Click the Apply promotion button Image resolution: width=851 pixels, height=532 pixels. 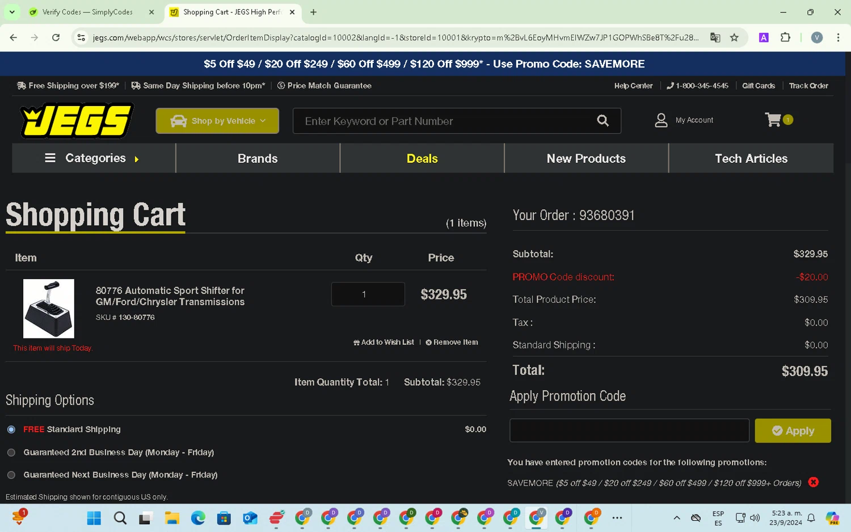pos(793,430)
